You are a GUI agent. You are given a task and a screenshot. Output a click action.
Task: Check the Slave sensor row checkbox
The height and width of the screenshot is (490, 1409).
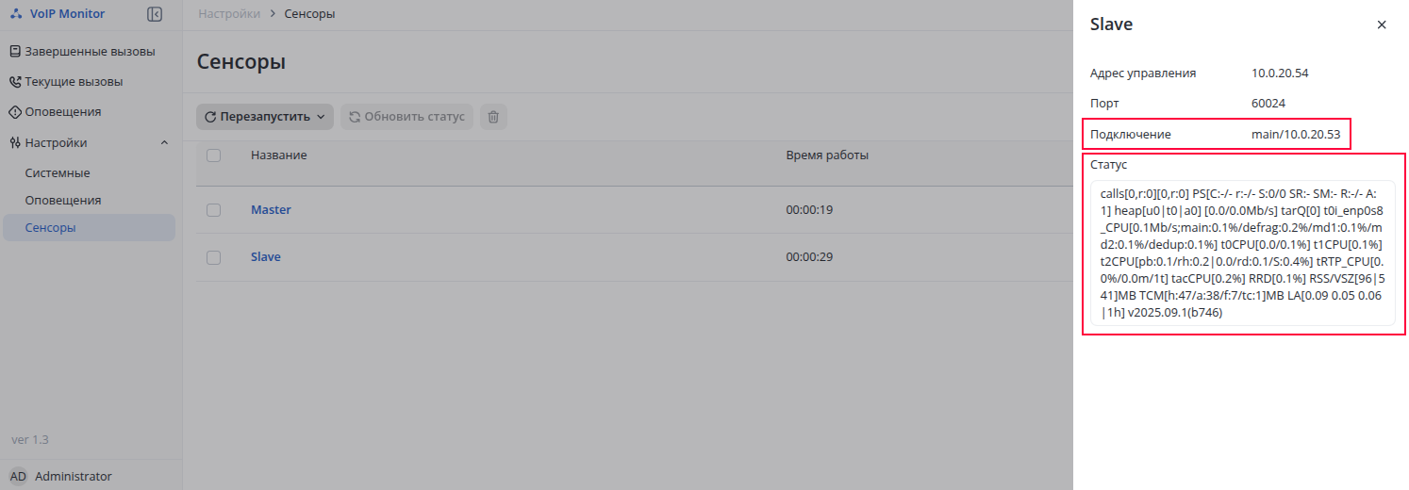(213, 257)
